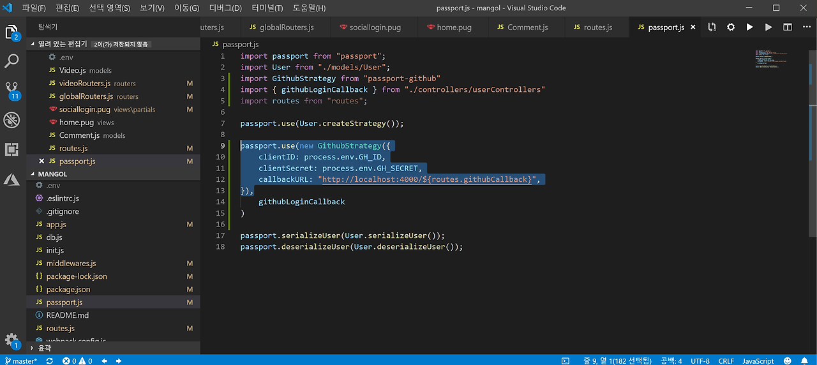Open the Explorer view in activity bar
The width and height of the screenshot is (817, 365).
tap(11, 33)
